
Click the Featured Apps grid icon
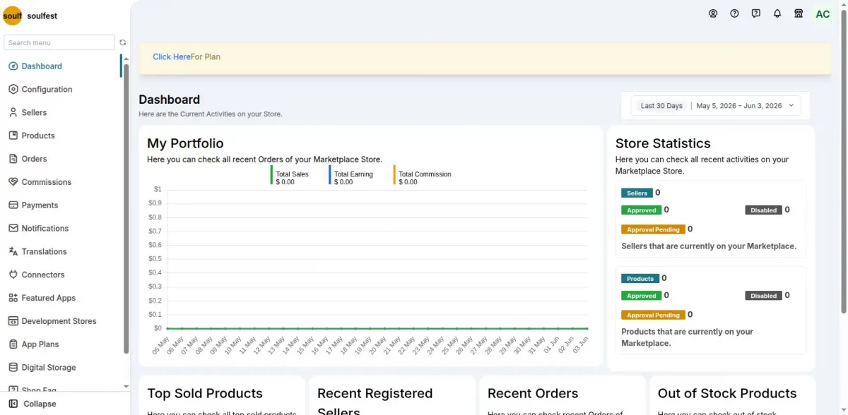(13, 298)
